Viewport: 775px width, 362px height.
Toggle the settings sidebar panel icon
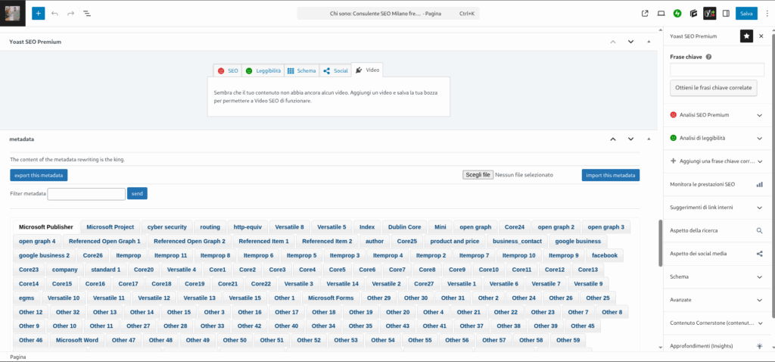tap(726, 14)
